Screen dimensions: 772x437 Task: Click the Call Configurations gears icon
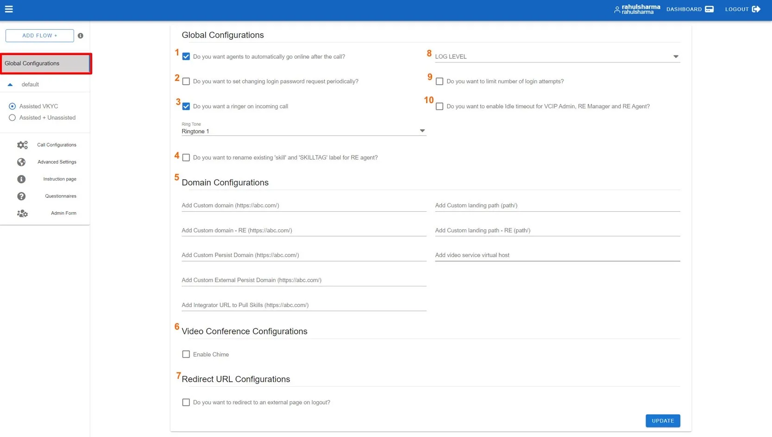click(x=22, y=145)
